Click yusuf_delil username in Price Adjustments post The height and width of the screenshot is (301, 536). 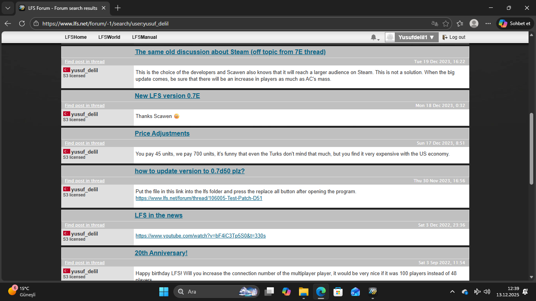coord(84,152)
